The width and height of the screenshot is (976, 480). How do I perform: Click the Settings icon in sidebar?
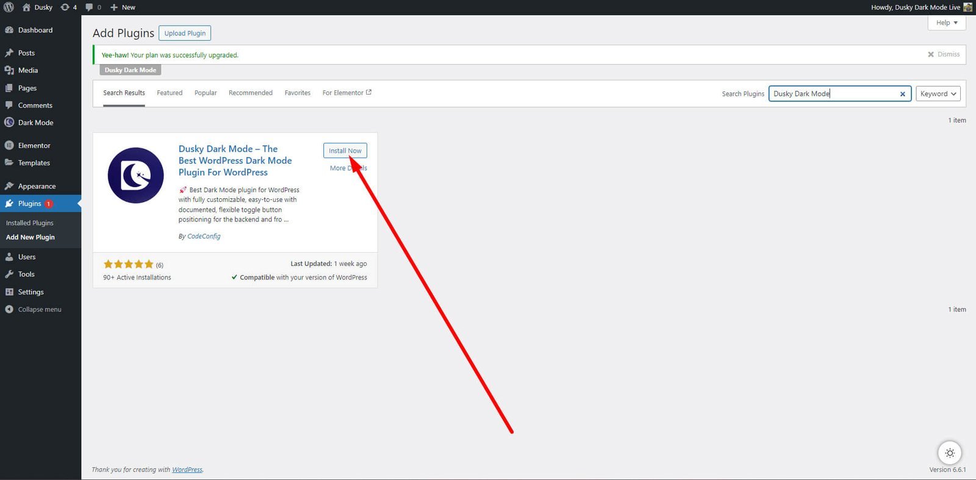tap(9, 292)
